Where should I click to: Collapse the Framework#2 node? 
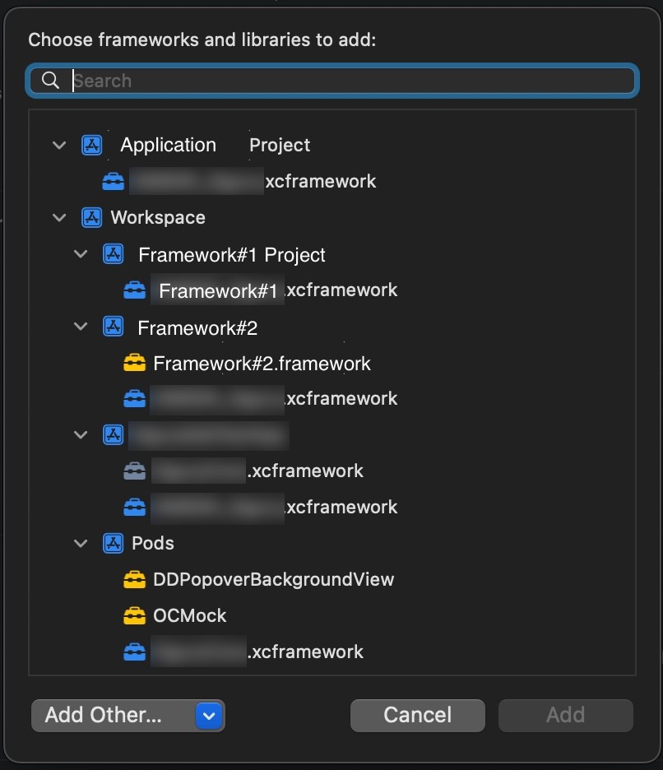[81, 327]
